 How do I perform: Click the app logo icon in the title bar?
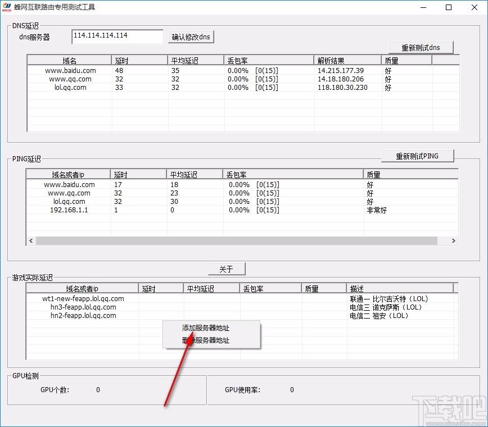(x=8, y=7)
